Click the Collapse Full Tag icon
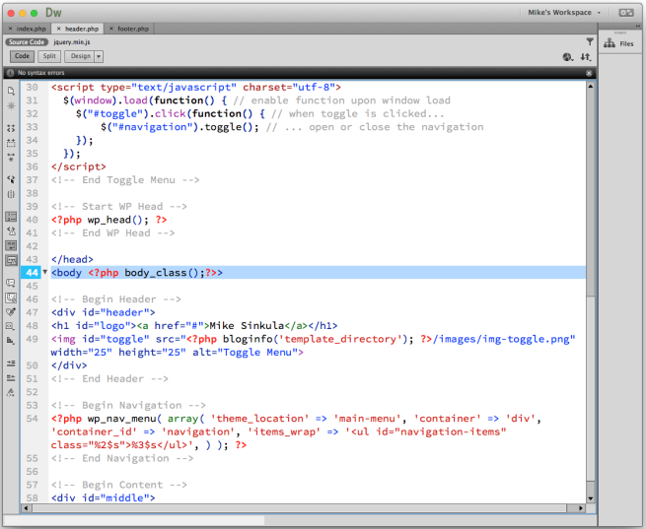This screenshot has height=529, width=646. tap(11, 128)
